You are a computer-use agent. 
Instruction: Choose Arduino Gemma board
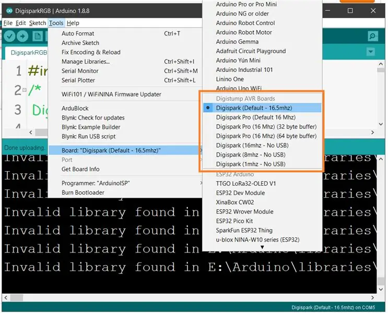[x=262, y=42]
